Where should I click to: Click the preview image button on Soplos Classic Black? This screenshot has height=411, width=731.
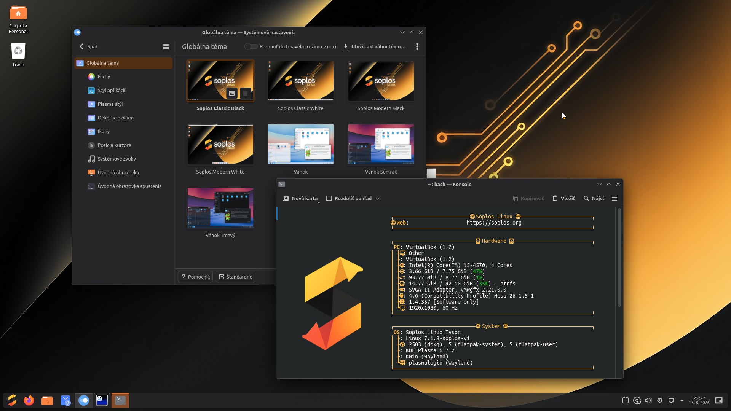[x=232, y=93]
